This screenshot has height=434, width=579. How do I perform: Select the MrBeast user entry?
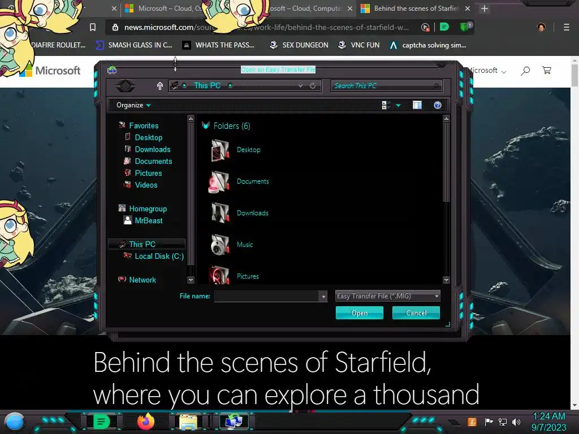tap(149, 220)
